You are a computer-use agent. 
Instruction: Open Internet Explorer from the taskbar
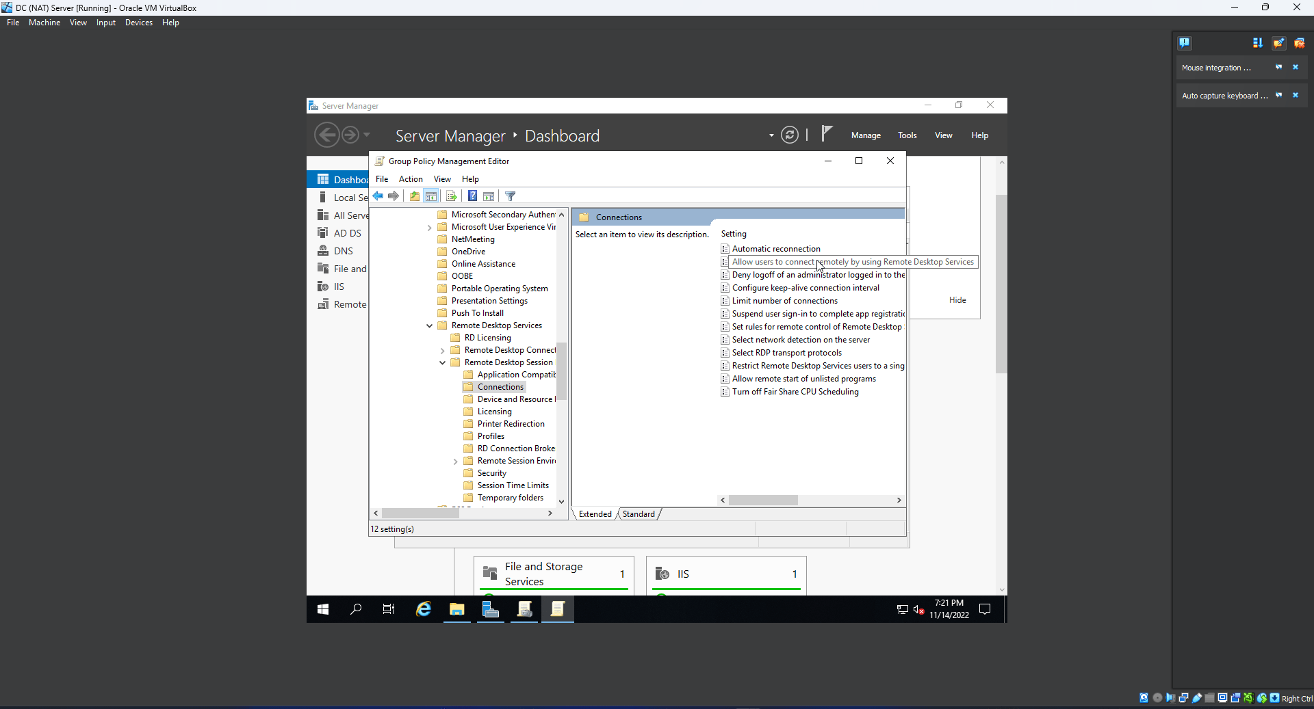point(424,609)
